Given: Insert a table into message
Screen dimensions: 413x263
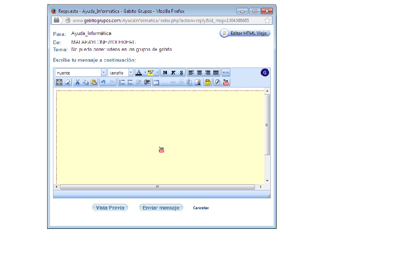Looking at the screenshot, I should click(156, 82).
